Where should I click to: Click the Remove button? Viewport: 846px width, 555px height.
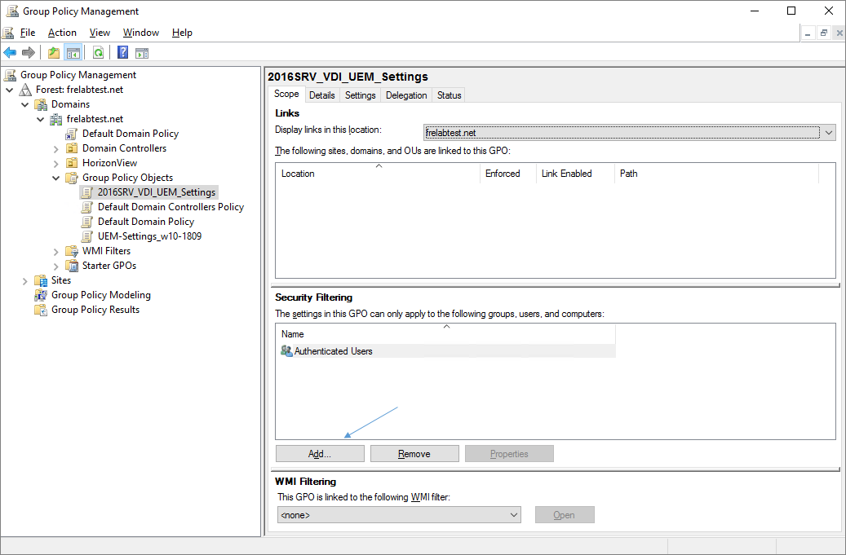coord(414,454)
